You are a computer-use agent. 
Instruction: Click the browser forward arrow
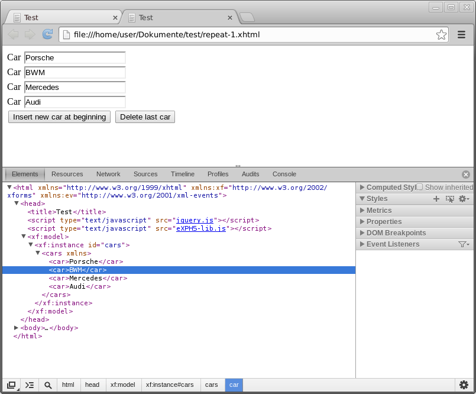click(x=30, y=34)
